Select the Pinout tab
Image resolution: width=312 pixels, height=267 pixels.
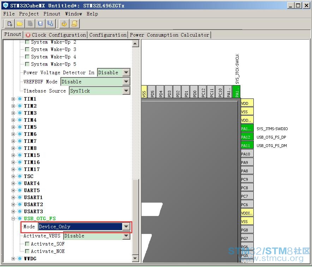(x=13, y=34)
